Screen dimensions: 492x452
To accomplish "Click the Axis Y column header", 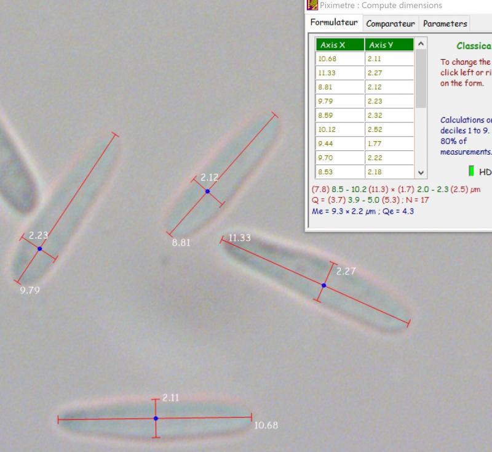I will click(389, 45).
